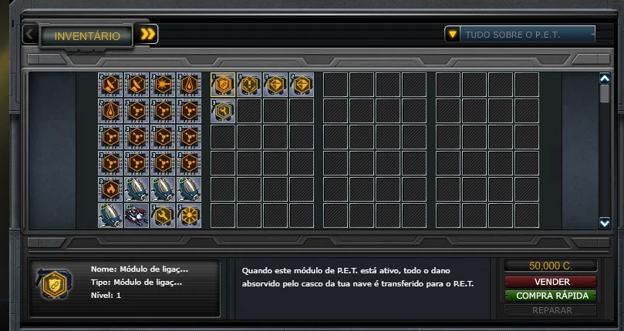624x331 pixels.
Task: Select the level 2 diamond module
Action: tap(302, 85)
